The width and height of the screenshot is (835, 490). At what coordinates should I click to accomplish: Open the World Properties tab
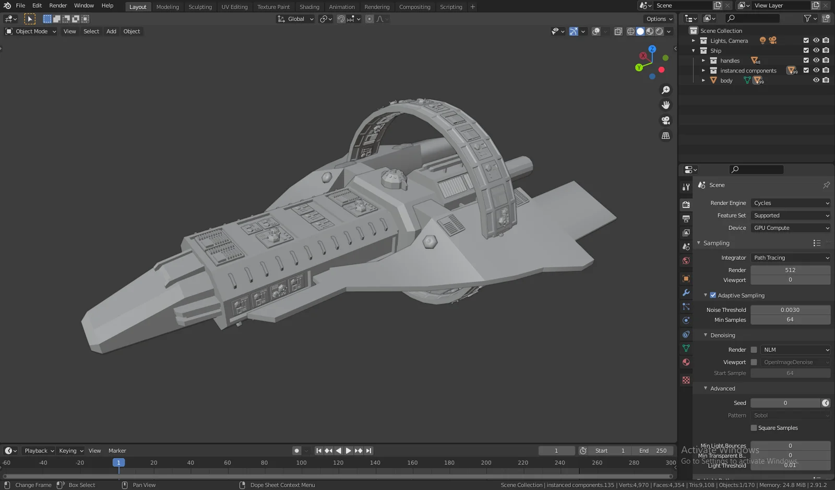click(686, 260)
